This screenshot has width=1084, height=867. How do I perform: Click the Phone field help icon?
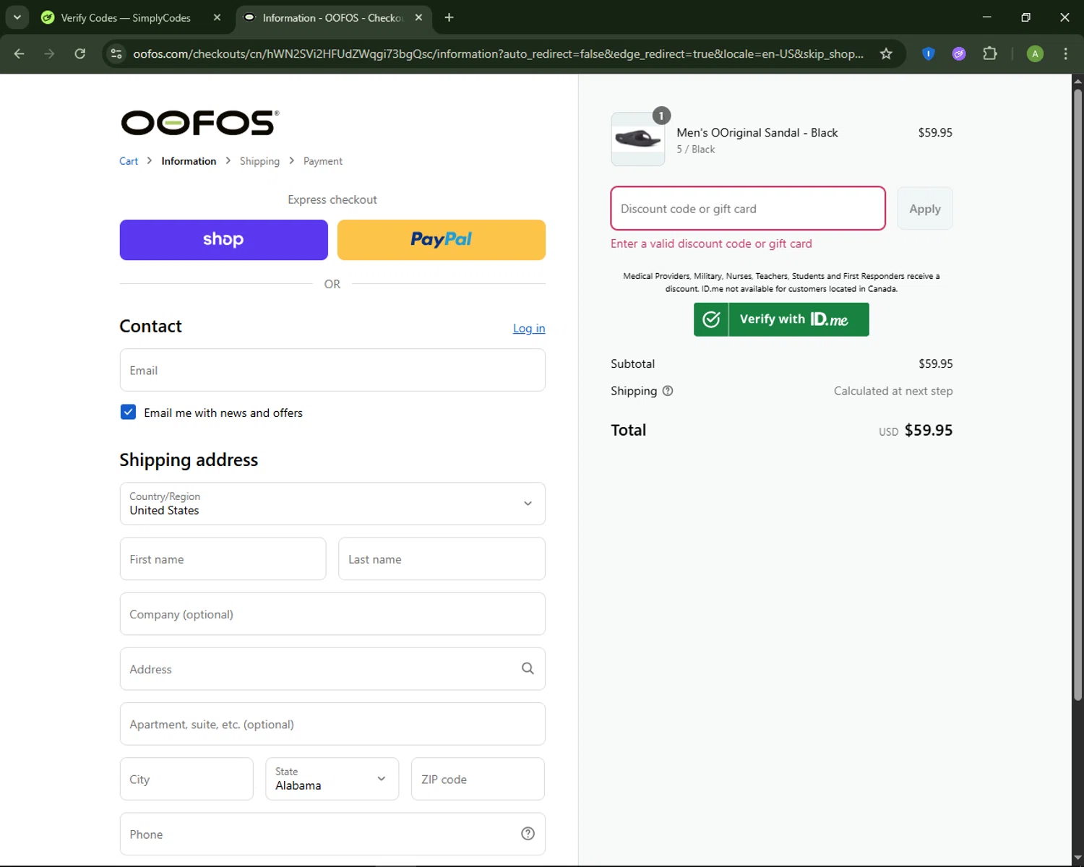point(528,834)
